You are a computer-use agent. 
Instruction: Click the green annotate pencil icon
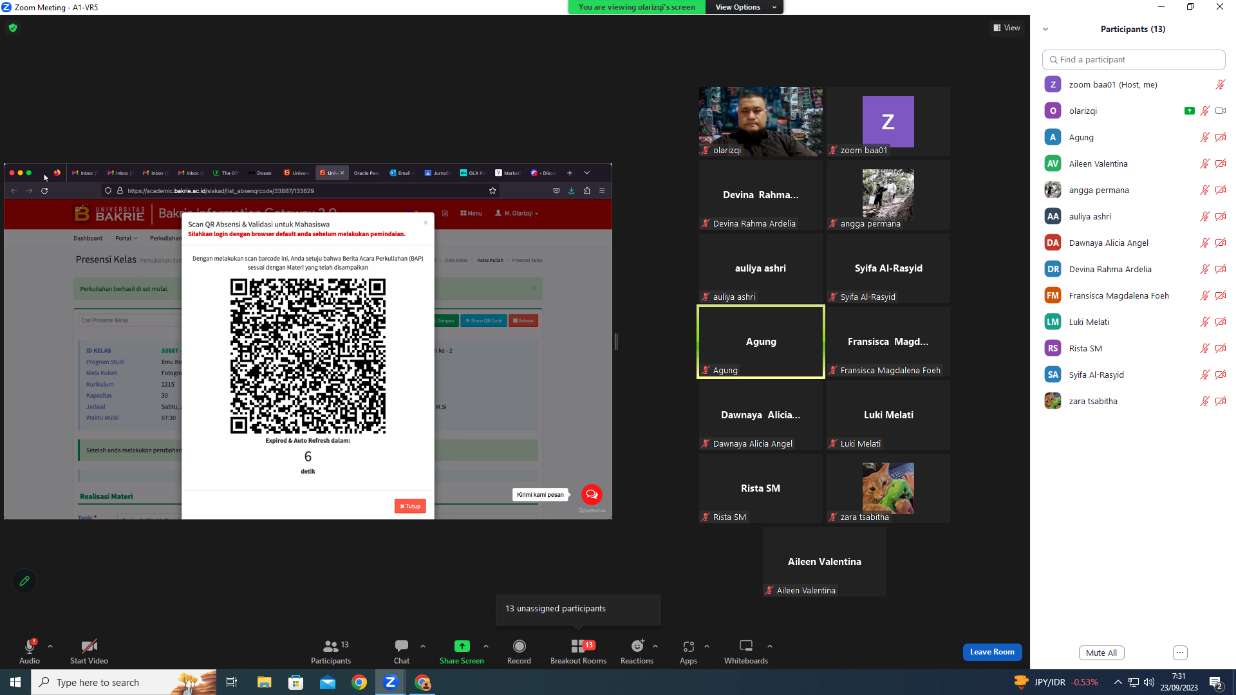click(x=24, y=581)
